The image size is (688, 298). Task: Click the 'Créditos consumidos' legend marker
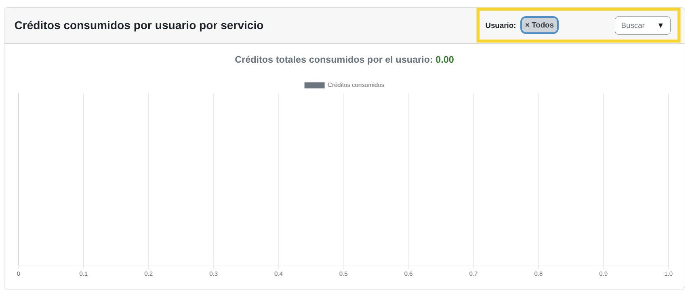pyautogui.click(x=314, y=85)
